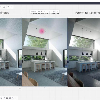Click the rotate handle below the selected image
The width and height of the screenshot is (100, 100).
[x=20, y=89]
